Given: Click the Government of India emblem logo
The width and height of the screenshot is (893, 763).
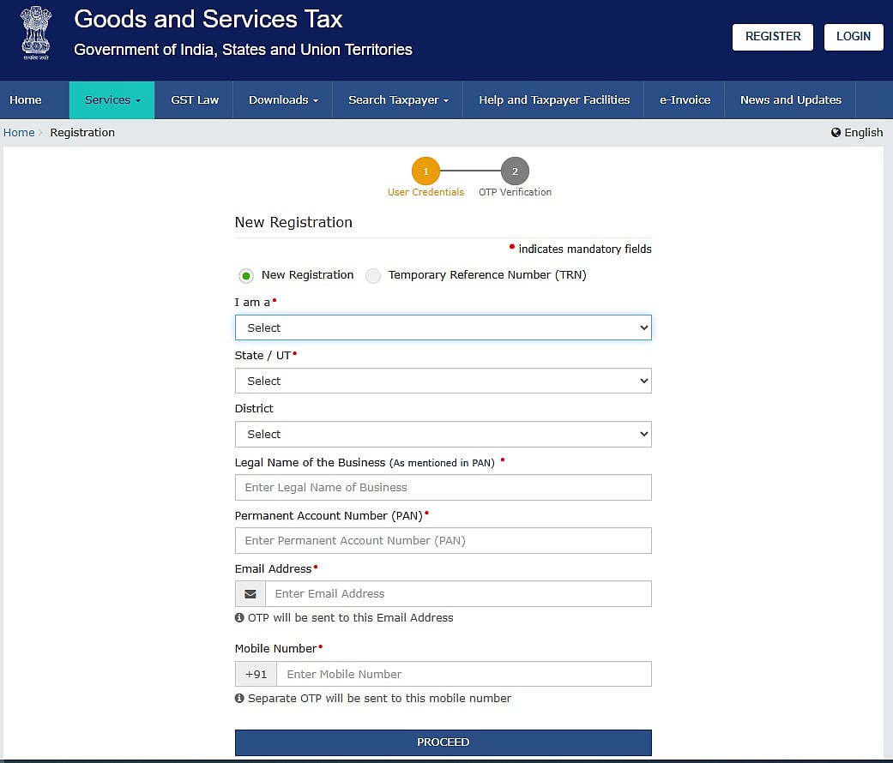Looking at the screenshot, I should 34,34.
